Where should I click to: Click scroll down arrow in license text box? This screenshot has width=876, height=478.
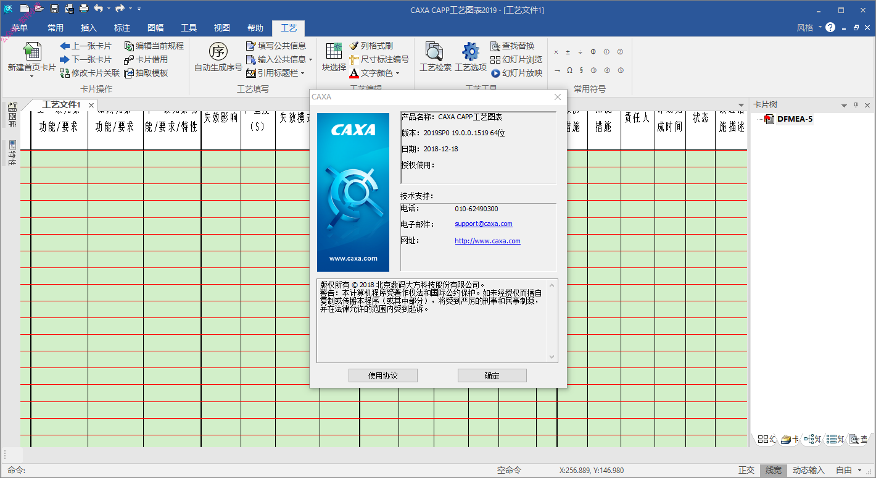(552, 357)
